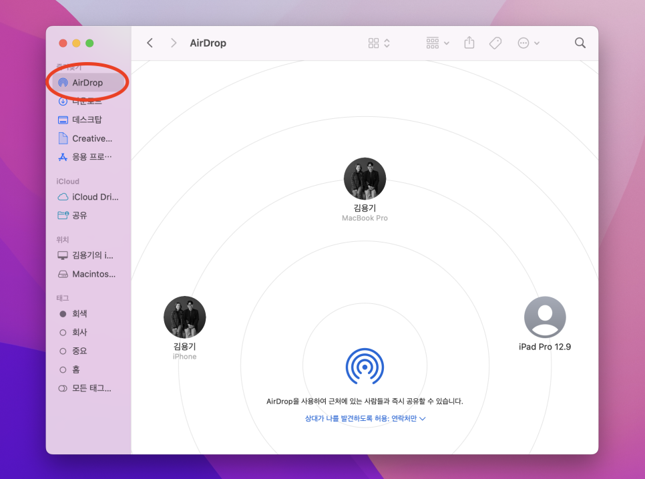Open the Macintos... disk
The height and width of the screenshot is (479, 645).
[x=88, y=274]
